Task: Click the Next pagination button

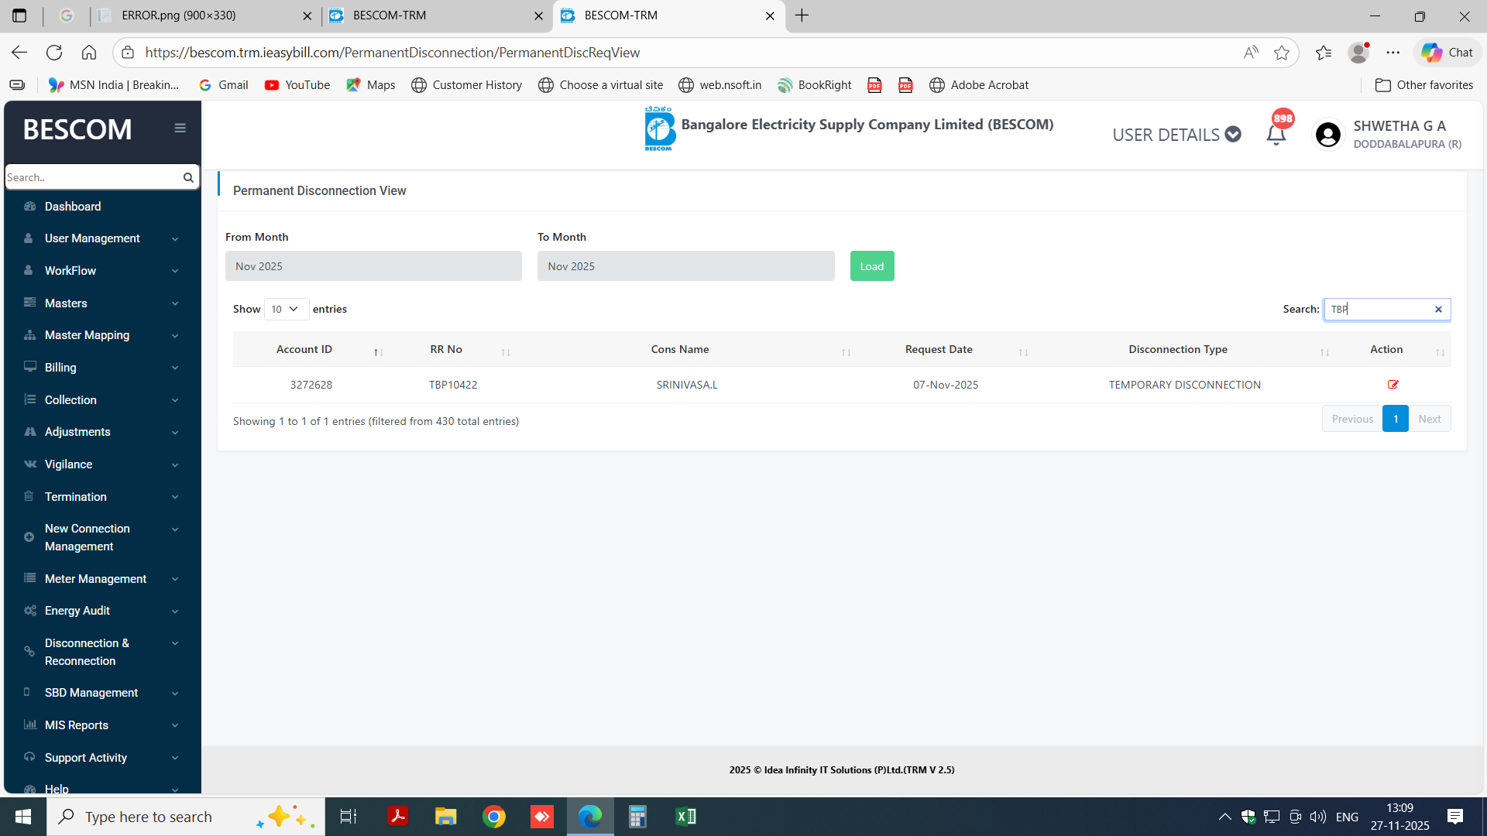Action: click(x=1429, y=419)
